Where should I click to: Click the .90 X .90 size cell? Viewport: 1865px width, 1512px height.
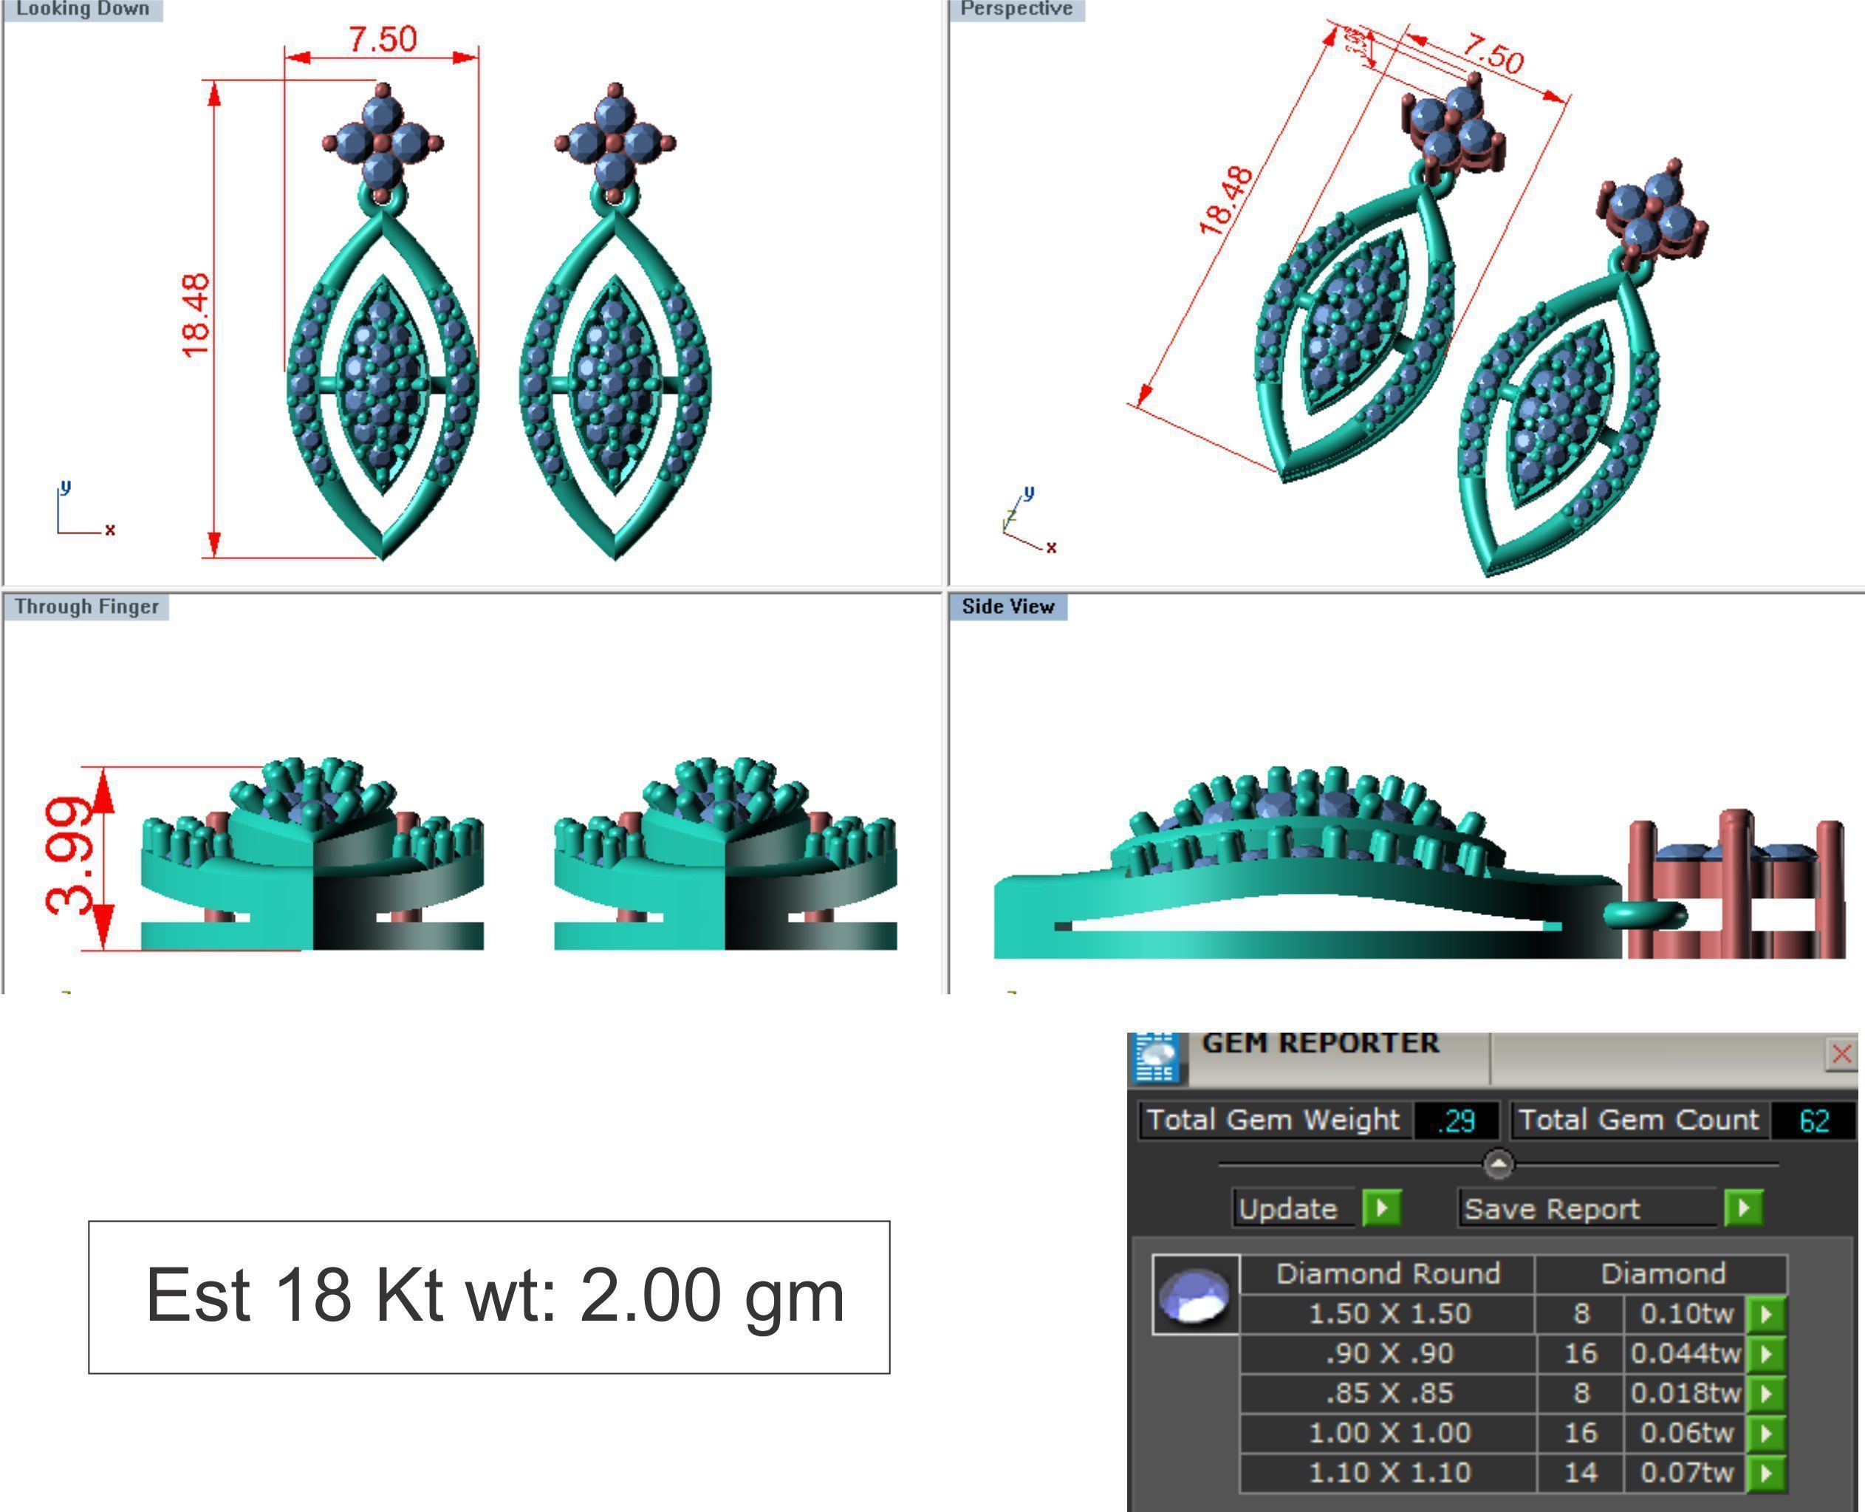tap(1389, 1353)
